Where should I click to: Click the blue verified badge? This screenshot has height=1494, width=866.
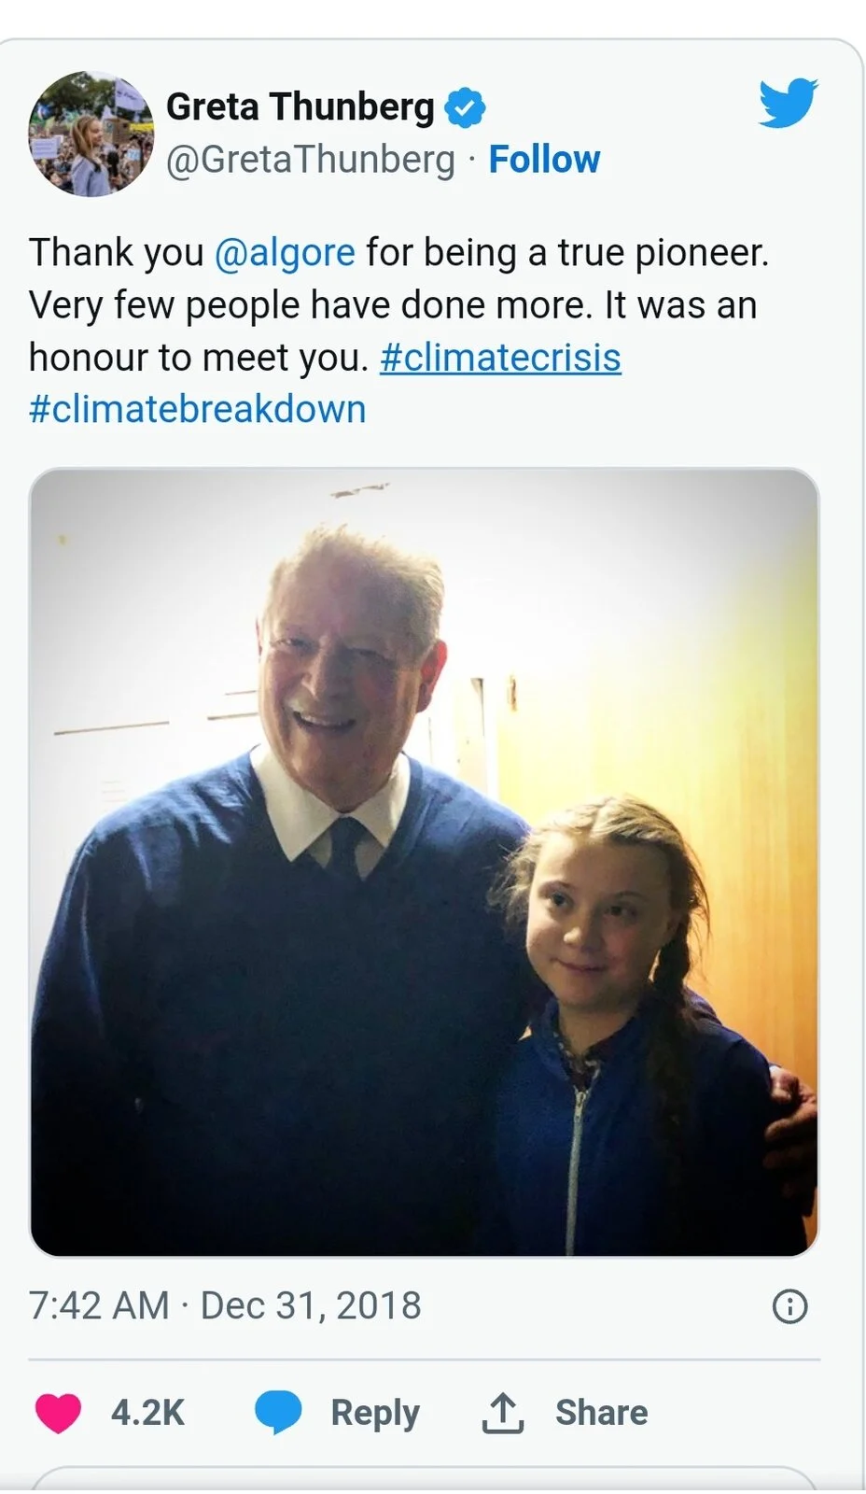(x=464, y=108)
